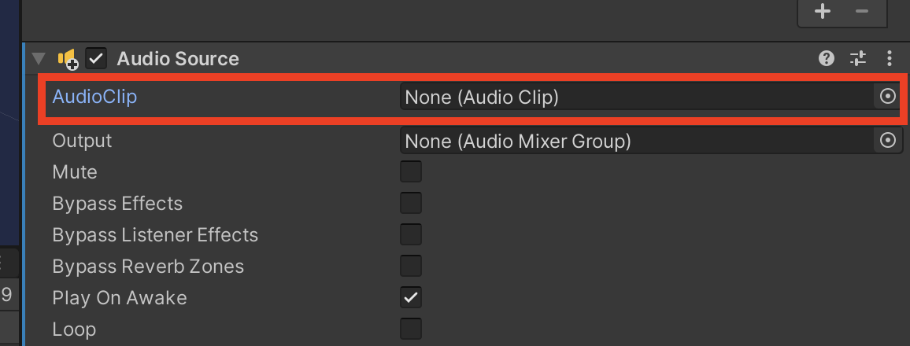Open Audio Source help reference icon
Viewport: 910px width, 346px height.
tap(827, 58)
